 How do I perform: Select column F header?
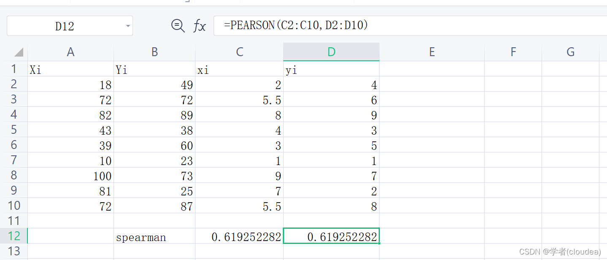point(513,52)
